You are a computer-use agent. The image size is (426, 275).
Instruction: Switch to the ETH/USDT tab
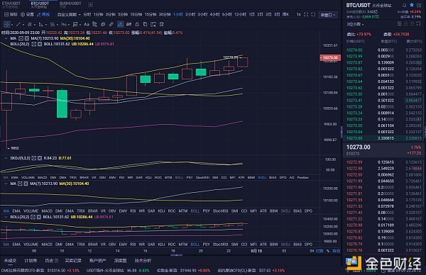point(11,4)
